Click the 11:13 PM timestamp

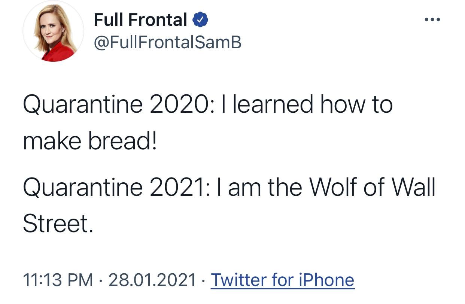coord(58,280)
